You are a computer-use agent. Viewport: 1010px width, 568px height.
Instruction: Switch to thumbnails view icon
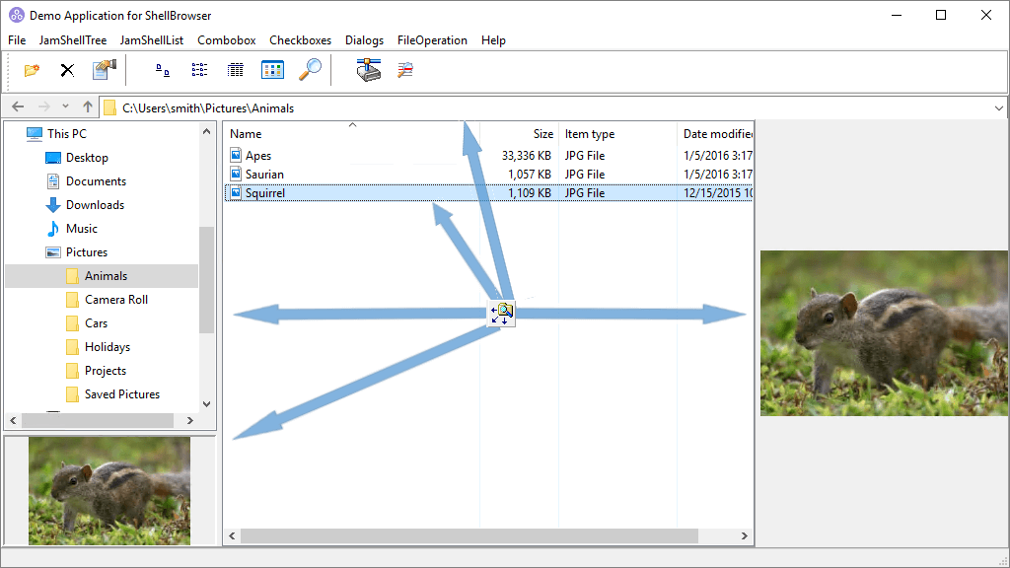pos(271,69)
